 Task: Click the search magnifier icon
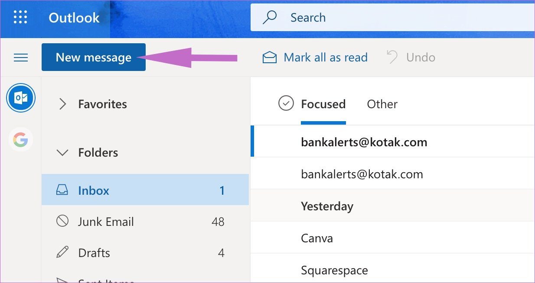[270, 18]
